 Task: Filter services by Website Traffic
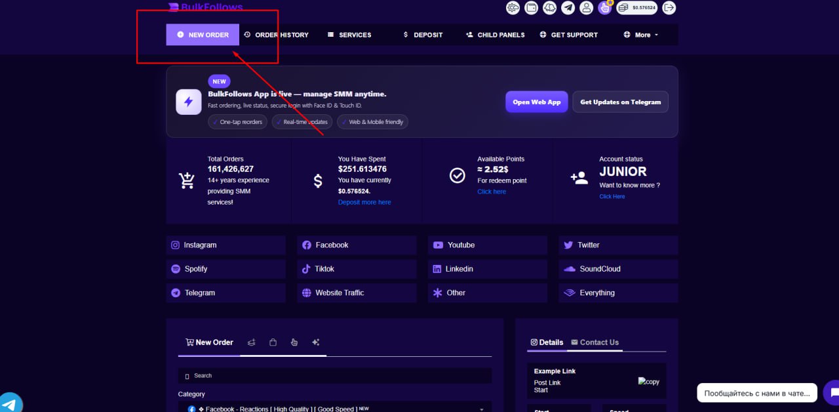[357, 293]
